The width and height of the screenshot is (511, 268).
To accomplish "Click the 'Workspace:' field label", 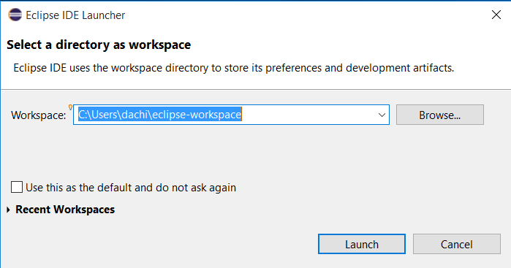I will [39, 115].
